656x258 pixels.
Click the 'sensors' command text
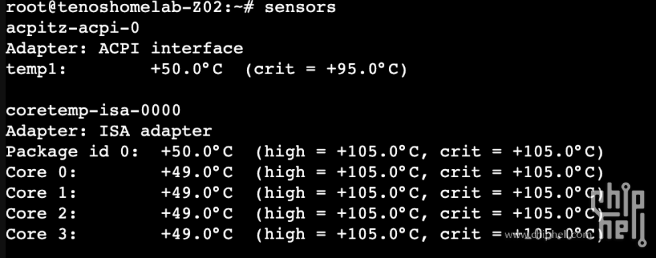(300, 7)
